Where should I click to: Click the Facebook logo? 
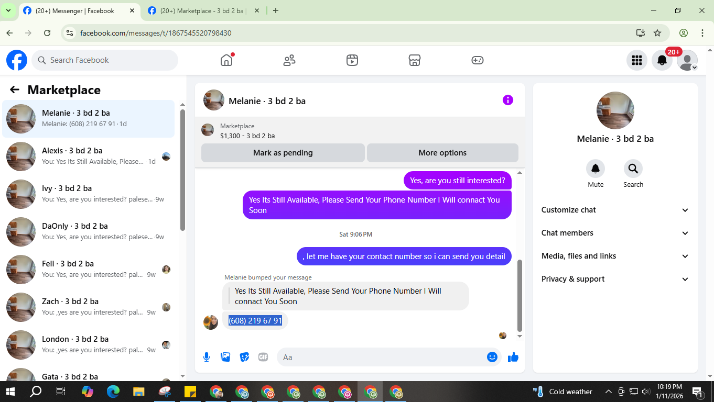[17, 60]
